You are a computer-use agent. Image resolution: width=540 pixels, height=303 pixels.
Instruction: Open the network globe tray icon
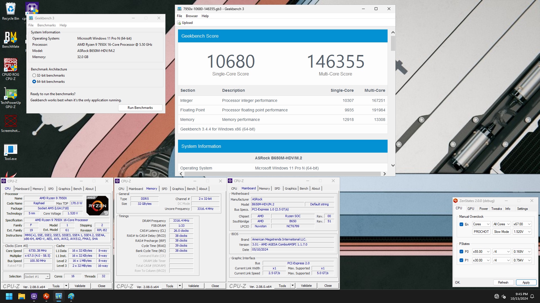[497, 296]
